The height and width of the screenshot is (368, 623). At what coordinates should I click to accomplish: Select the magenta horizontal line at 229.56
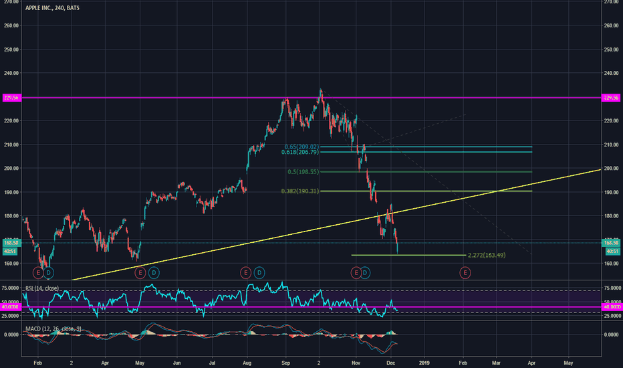[x=311, y=98]
